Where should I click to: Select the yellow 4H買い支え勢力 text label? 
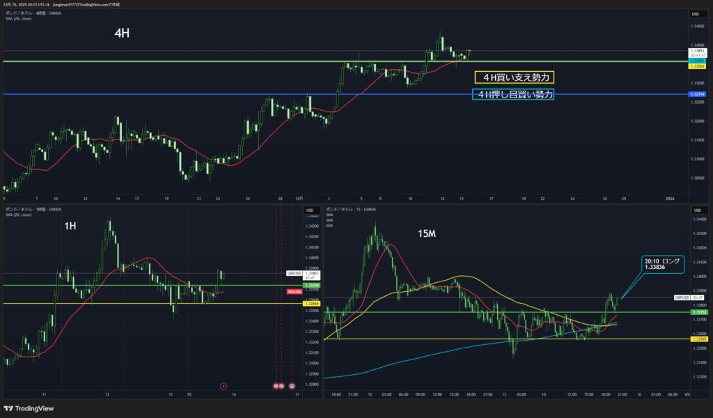pyautogui.click(x=514, y=77)
